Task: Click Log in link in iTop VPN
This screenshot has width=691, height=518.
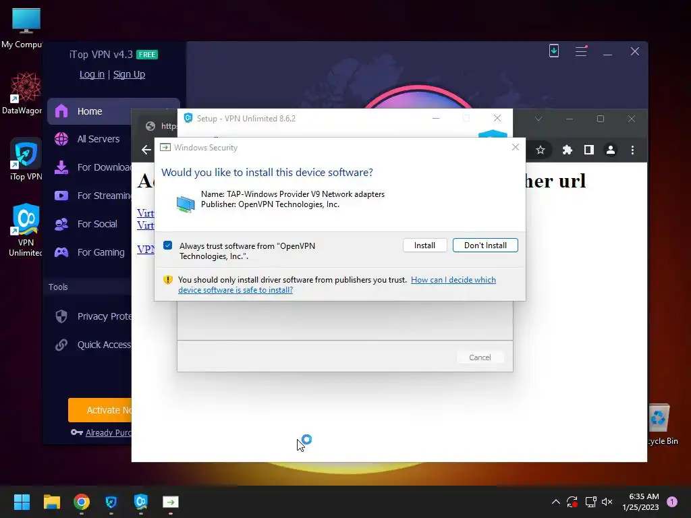Action: (x=92, y=74)
